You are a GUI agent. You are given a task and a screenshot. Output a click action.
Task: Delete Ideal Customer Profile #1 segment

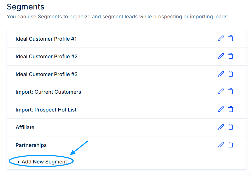(x=231, y=38)
